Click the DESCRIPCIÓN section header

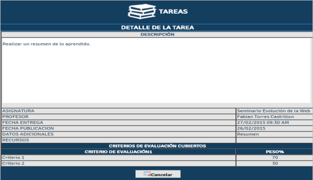pyautogui.click(x=157, y=35)
